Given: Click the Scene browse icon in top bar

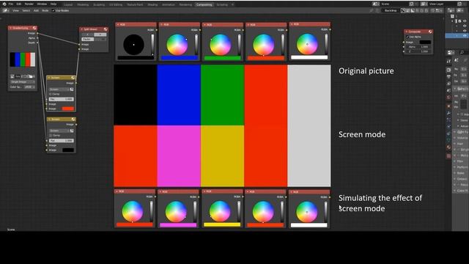Looking at the screenshot, I should (376, 4).
